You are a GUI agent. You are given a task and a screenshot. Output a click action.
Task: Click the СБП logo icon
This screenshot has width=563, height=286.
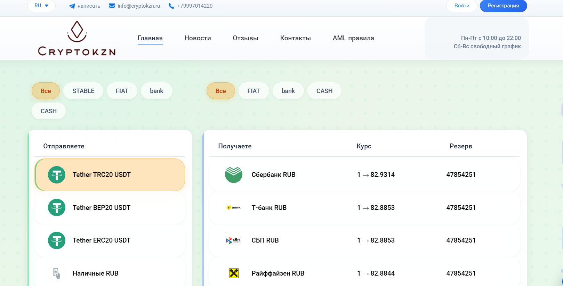(x=234, y=240)
